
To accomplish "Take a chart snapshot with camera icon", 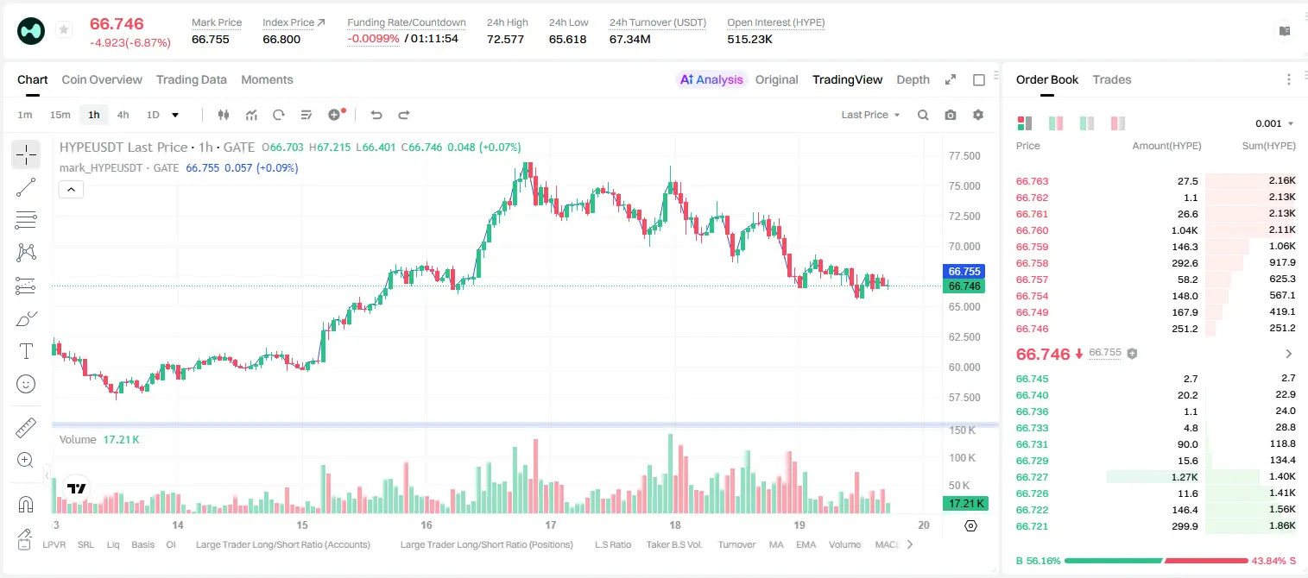I will point(951,115).
